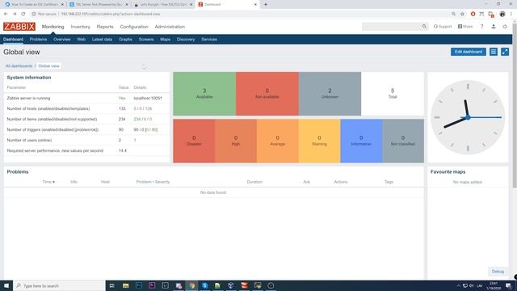Click the Warning severity tile
Screen dimensions: 517x291
tap(319, 141)
